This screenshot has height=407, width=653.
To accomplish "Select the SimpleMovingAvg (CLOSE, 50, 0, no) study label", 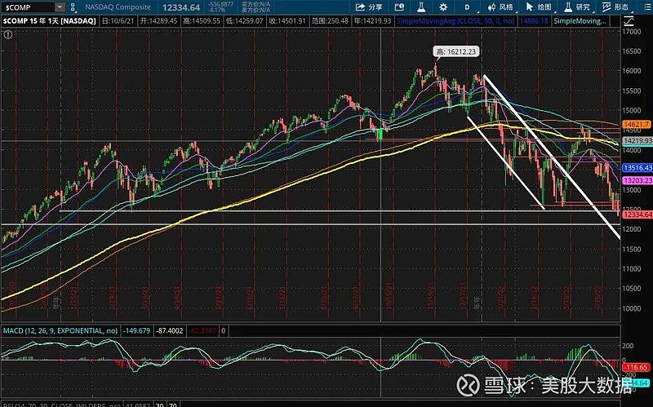I will (x=455, y=21).
